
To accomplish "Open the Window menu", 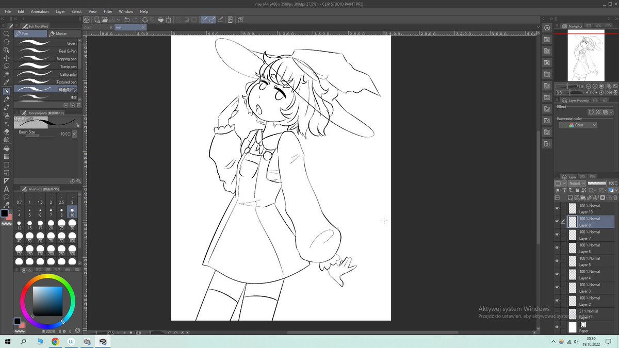I will [x=126, y=11].
